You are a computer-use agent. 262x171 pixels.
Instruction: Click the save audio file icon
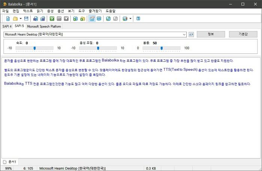point(36,19)
